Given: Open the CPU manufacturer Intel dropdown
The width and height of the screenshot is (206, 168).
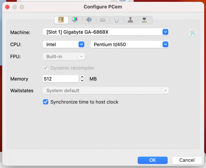Looking at the screenshot, I should 64,44.
